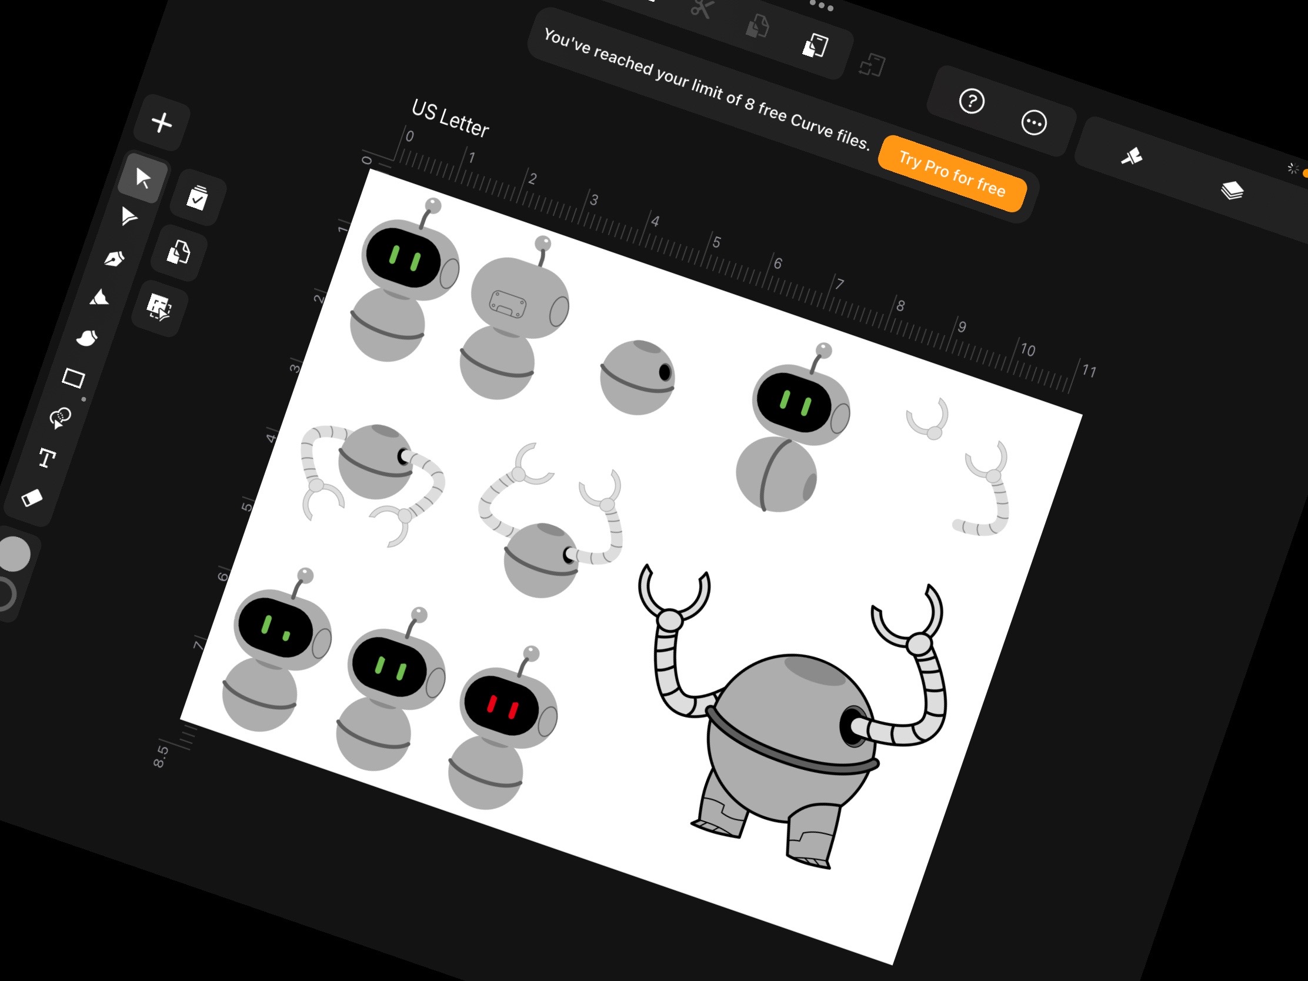
Task: Select the faceless robot showing rear panel
Action: click(x=515, y=318)
